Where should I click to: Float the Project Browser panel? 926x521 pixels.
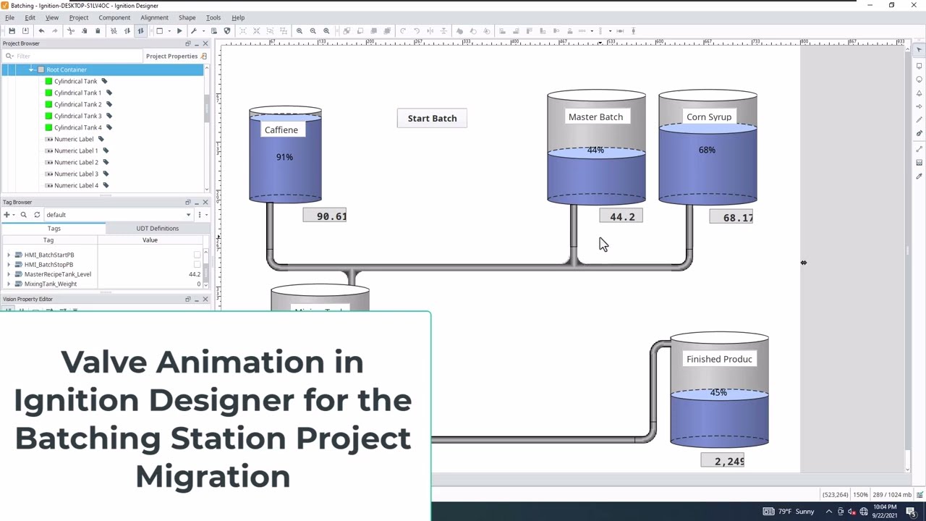(x=187, y=43)
